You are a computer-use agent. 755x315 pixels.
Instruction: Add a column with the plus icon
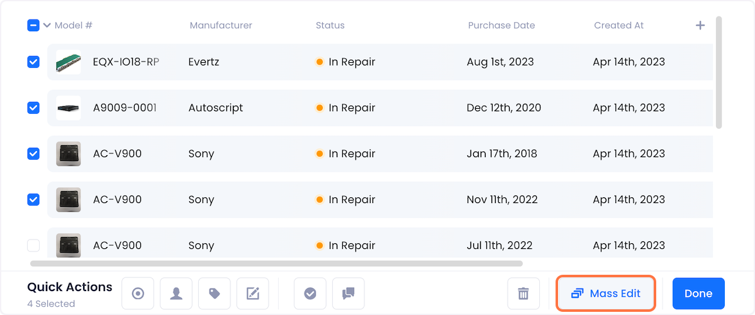click(x=700, y=26)
